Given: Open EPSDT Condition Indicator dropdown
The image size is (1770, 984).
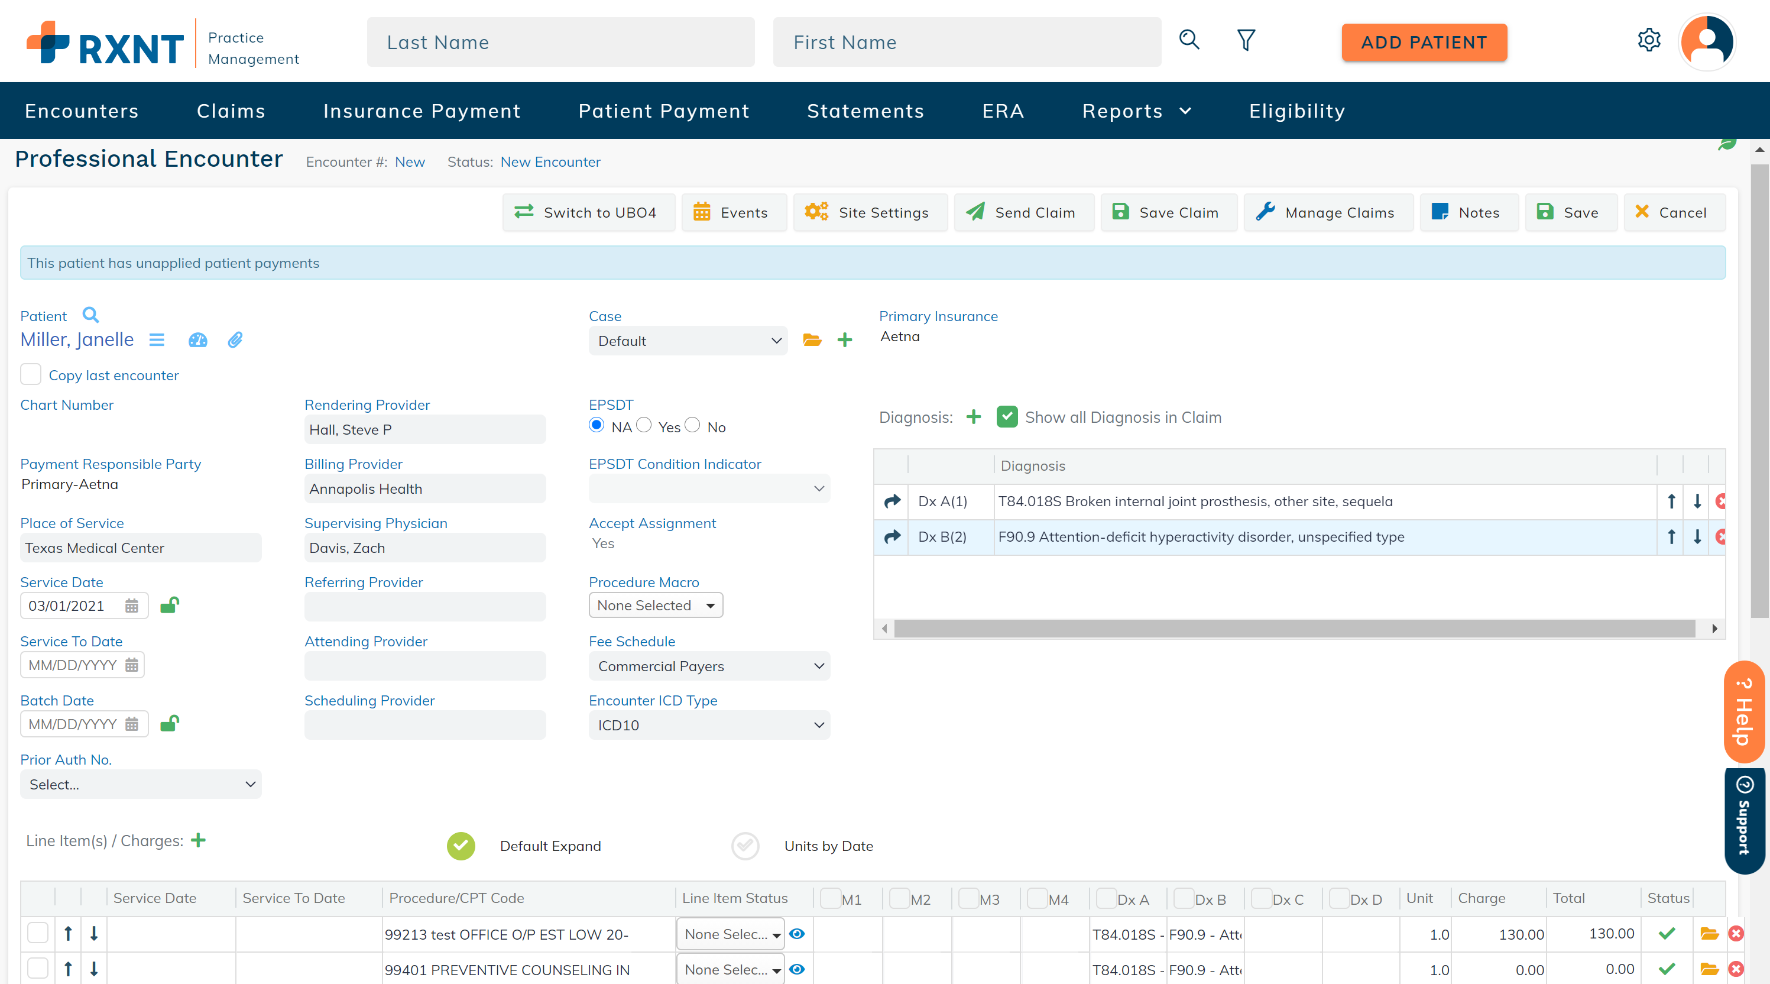Looking at the screenshot, I should (709, 488).
